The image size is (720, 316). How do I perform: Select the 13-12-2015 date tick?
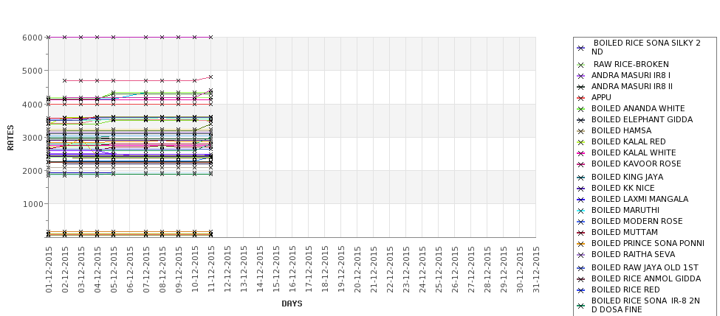point(244,270)
